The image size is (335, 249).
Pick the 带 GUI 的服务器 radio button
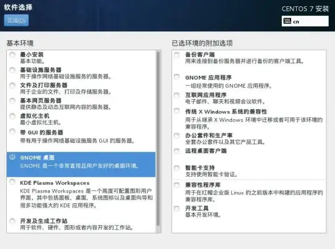coord(13,132)
